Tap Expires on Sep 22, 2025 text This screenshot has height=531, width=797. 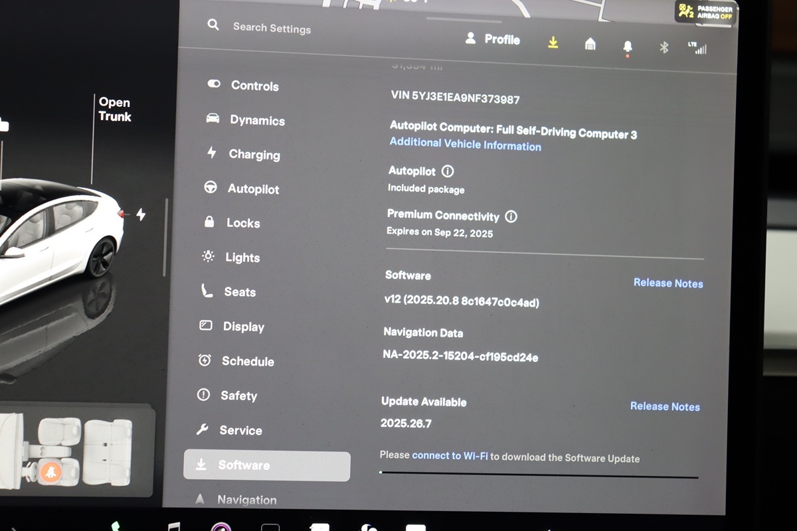click(440, 232)
